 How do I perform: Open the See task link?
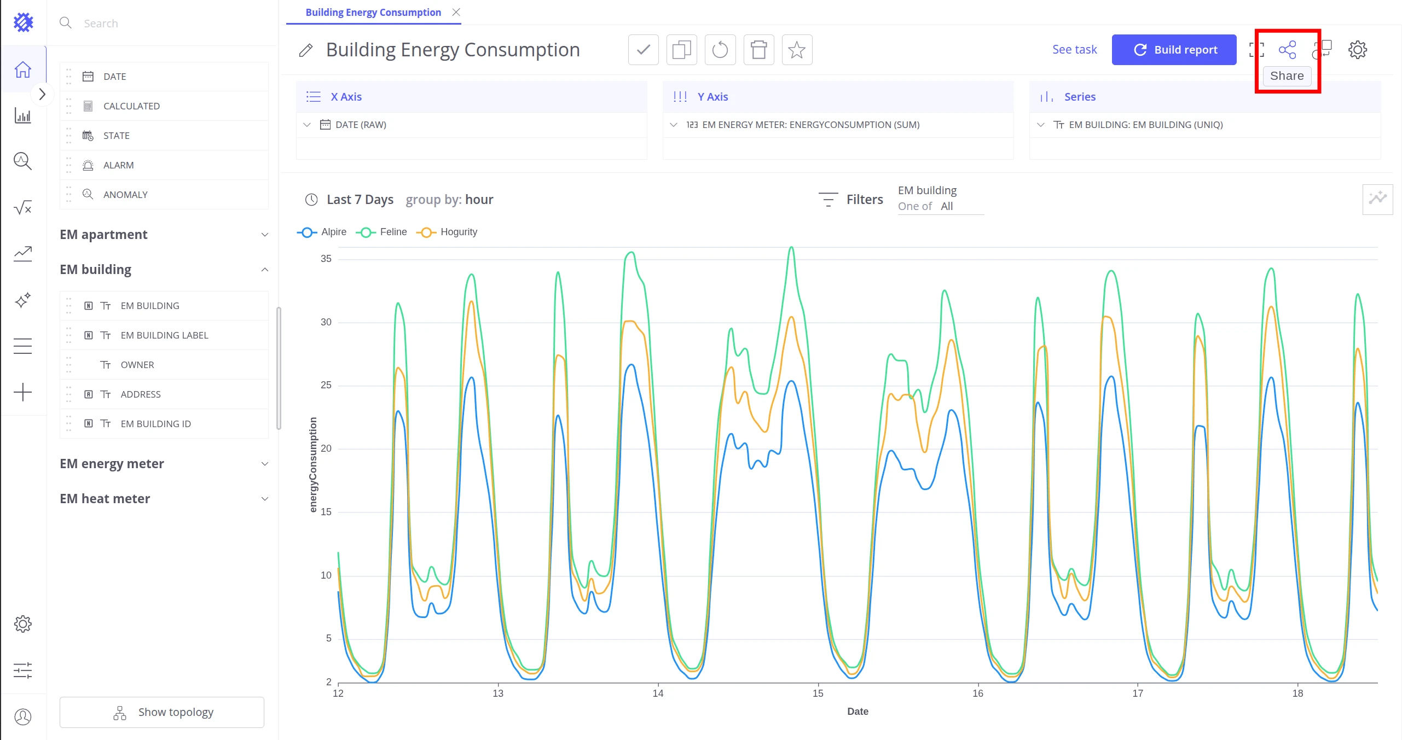click(x=1074, y=50)
